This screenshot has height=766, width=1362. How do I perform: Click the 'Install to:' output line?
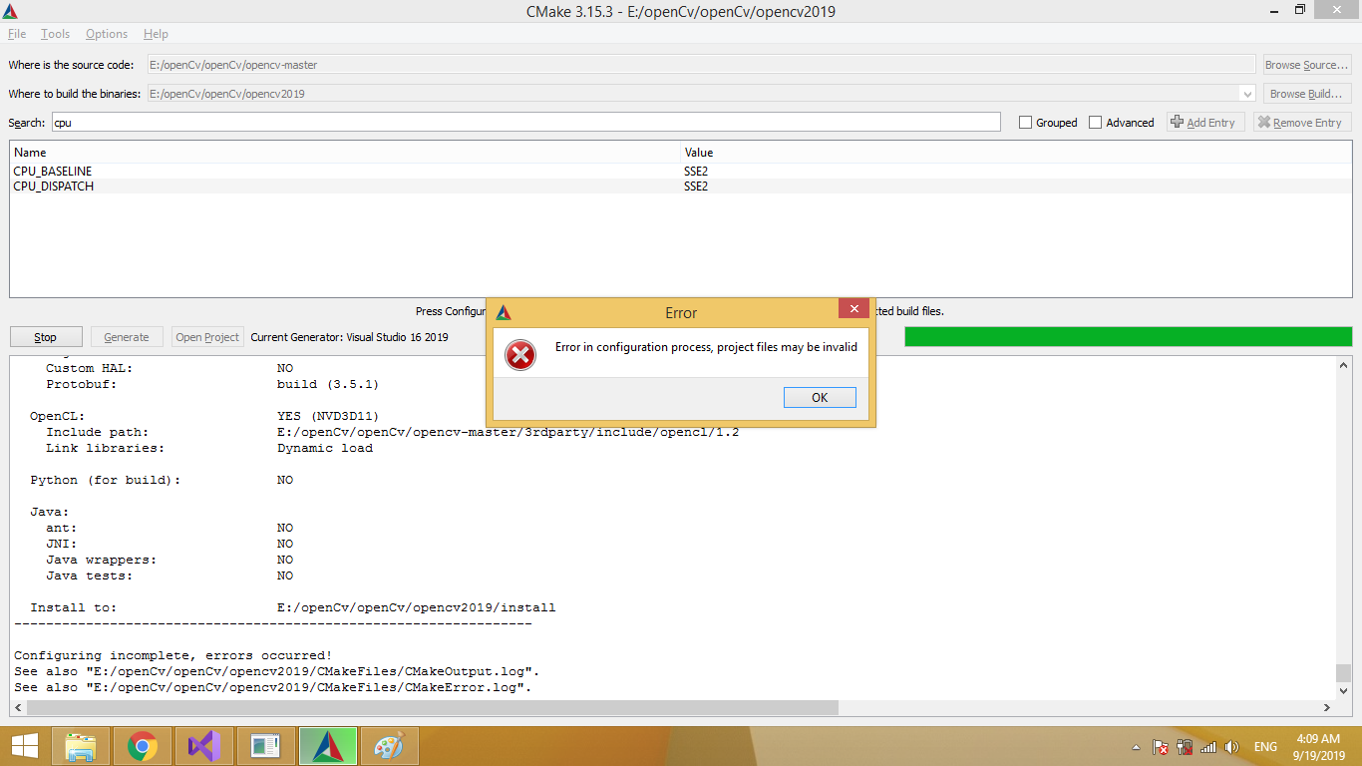[x=293, y=607]
